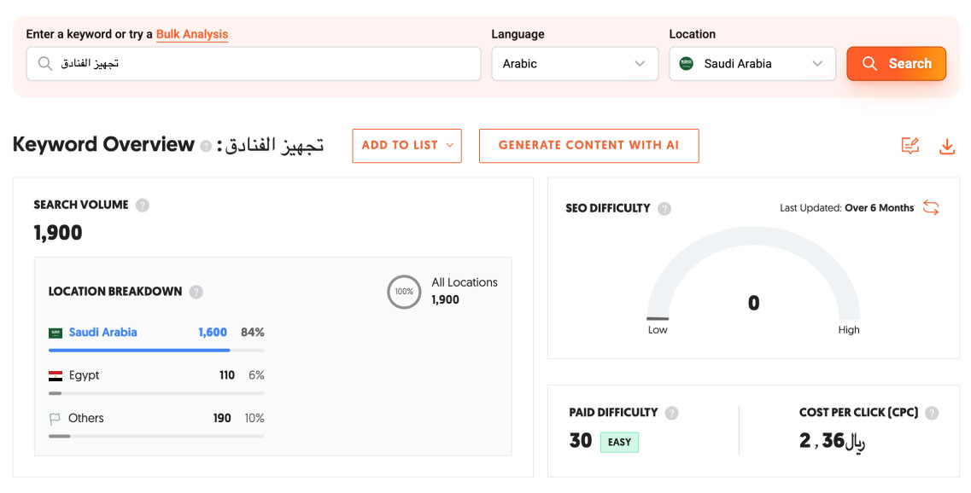This screenshot has height=493, width=971.
Task: Click the edit notes icon beside download
Action: pos(910,147)
